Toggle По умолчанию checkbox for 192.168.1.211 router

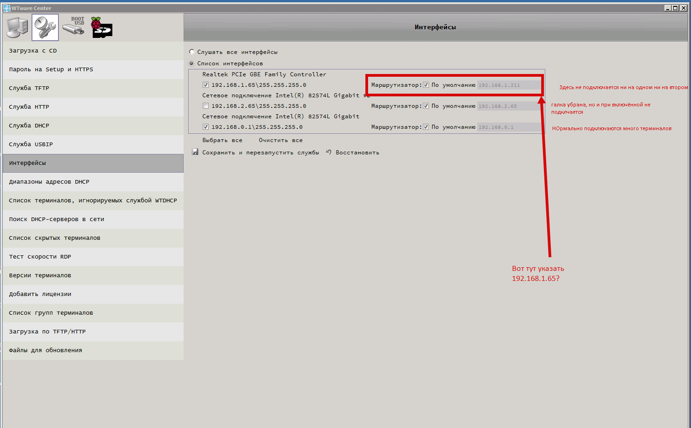click(426, 85)
